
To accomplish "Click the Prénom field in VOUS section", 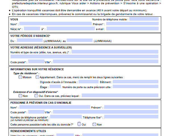I will [x=132, y=24].
